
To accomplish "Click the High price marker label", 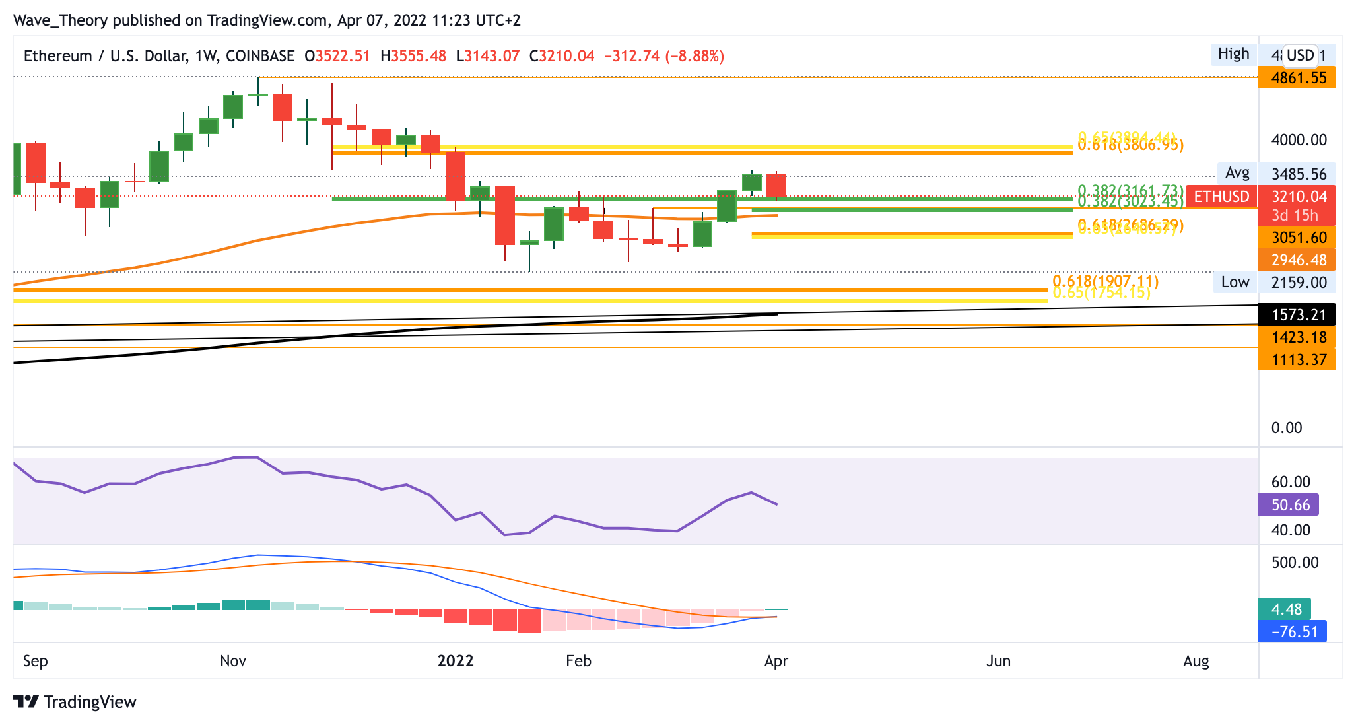I will point(1233,54).
